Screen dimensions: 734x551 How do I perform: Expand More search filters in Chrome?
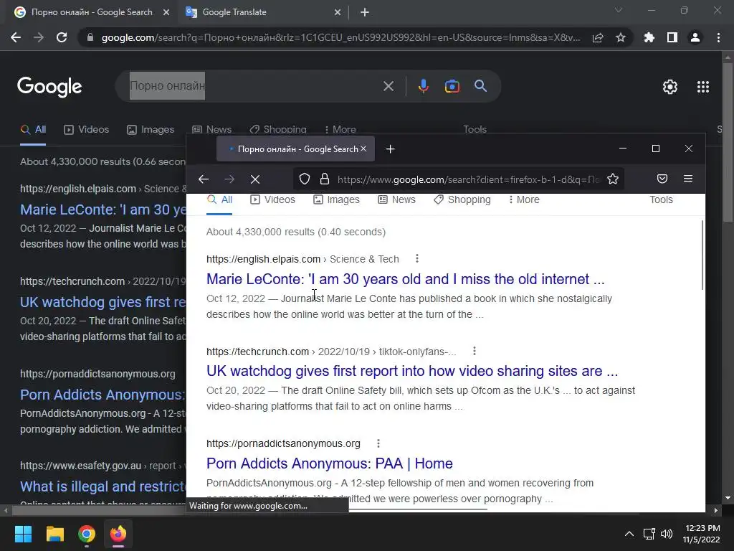(x=340, y=130)
